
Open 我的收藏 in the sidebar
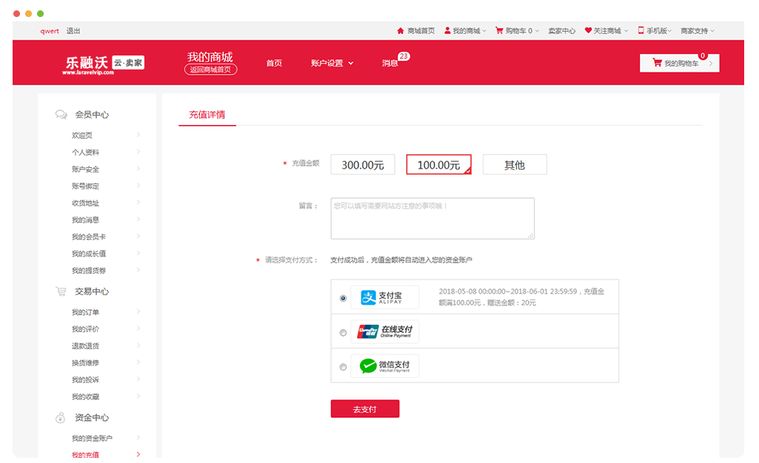(x=86, y=396)
